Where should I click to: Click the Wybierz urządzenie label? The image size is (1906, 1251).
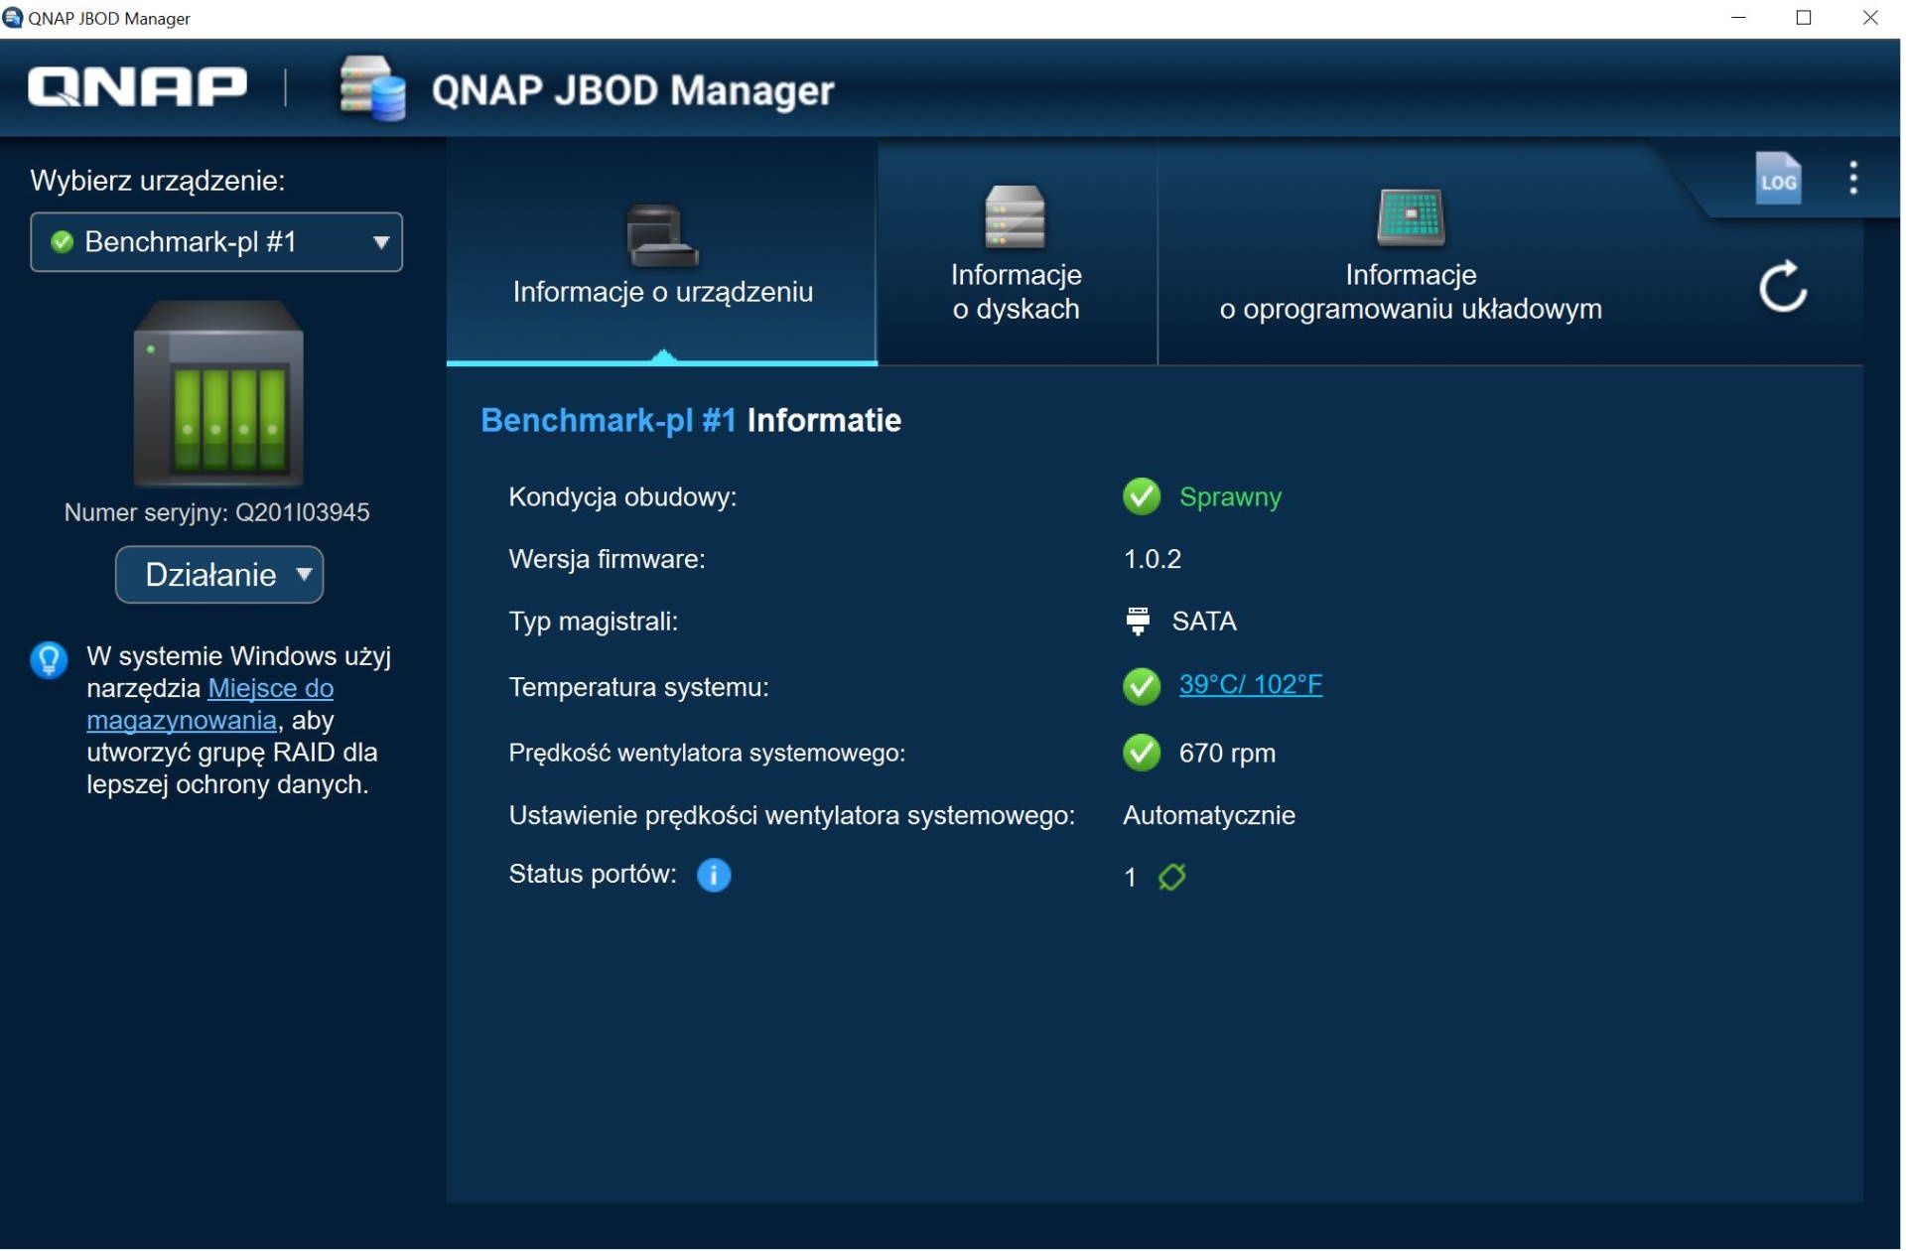(x=158, y=181)
